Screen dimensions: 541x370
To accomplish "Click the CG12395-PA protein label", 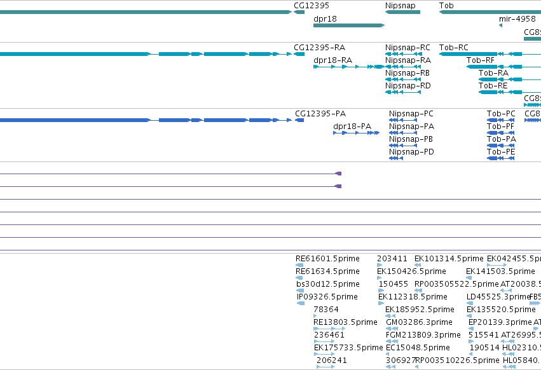I will click(320, 114).
